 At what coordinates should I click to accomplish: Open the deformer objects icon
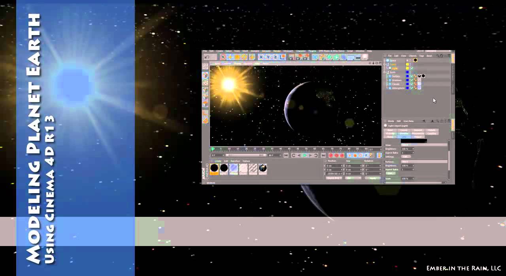pyautogui.click(x=344, y=57)
